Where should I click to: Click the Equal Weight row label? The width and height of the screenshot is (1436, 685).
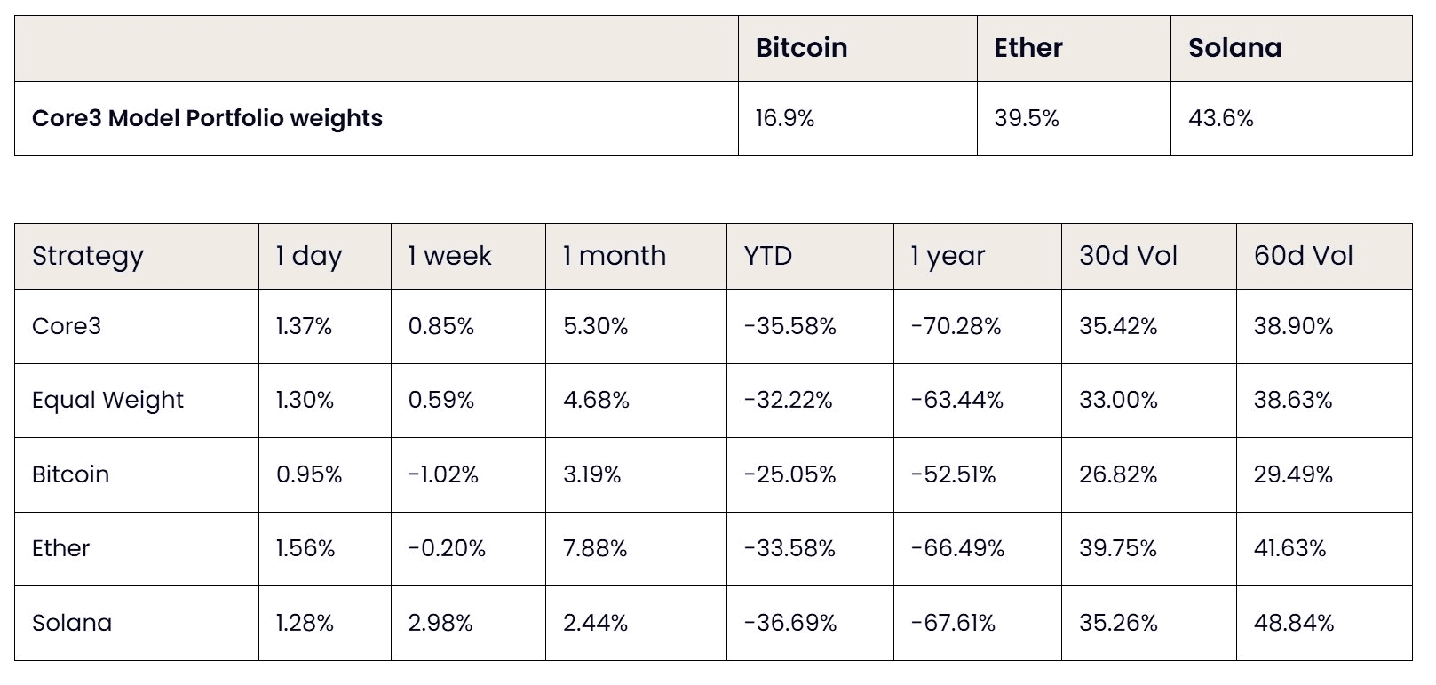coord(107,400)
